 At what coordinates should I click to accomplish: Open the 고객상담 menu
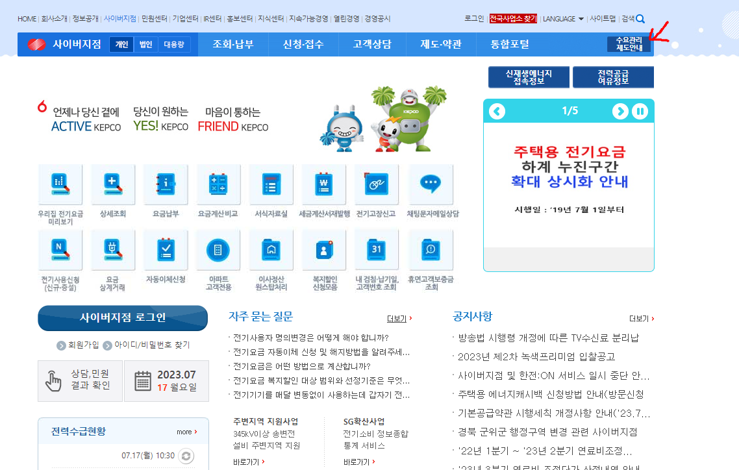[372, 44]
